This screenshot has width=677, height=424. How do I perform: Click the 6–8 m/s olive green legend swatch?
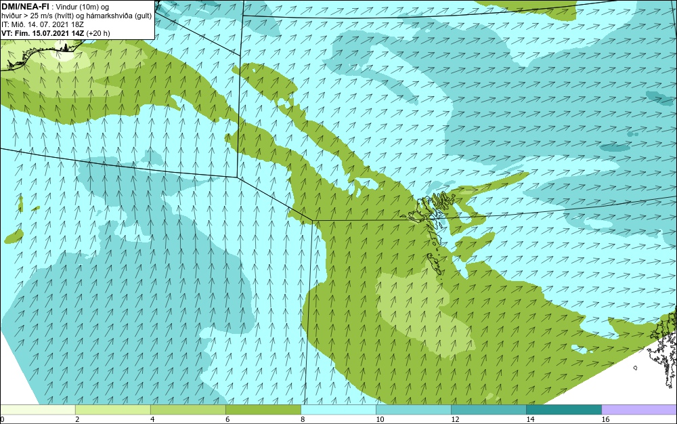[x=263, y=409]
